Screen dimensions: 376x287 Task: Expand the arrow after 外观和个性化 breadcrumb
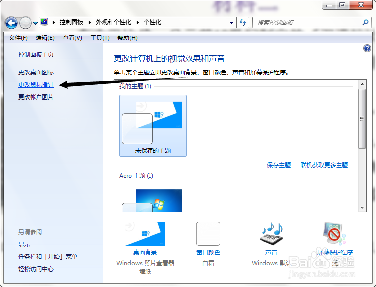[137, 23]
